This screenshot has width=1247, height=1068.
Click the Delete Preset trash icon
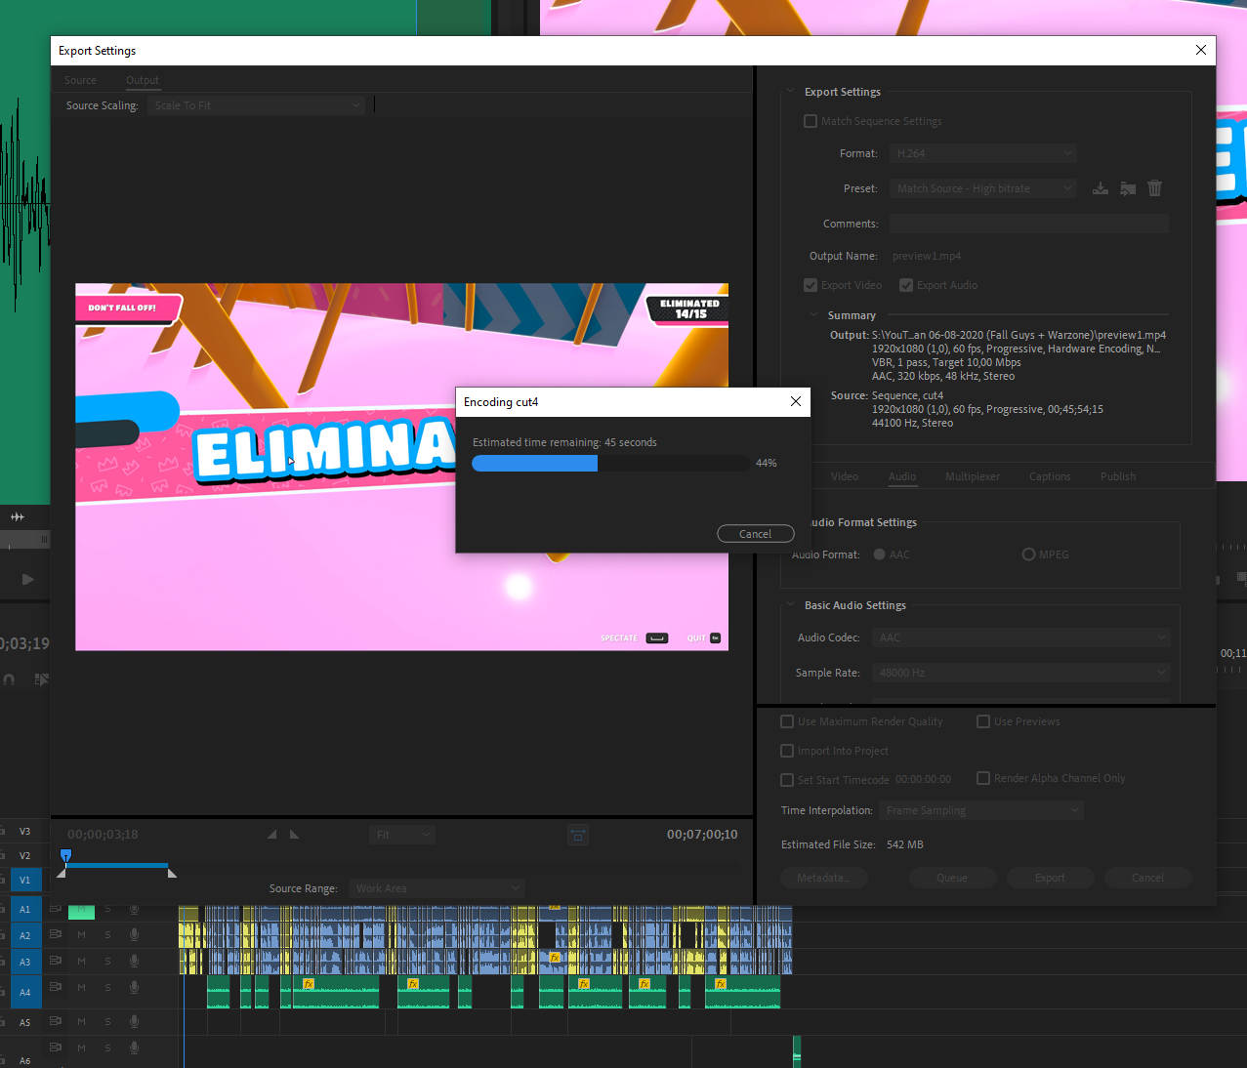[1155, 188]
